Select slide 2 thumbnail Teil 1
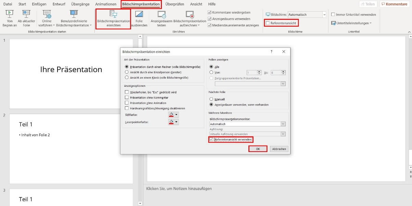This screenshot has width=412, height=206. [x=71, y=149]
